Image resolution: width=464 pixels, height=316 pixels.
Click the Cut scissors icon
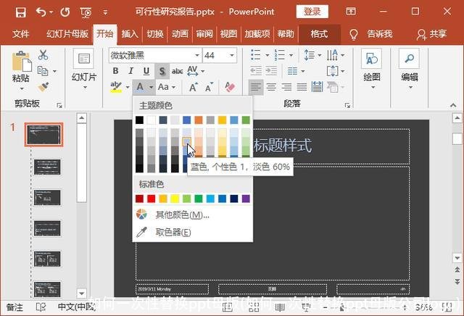[43, 55]
